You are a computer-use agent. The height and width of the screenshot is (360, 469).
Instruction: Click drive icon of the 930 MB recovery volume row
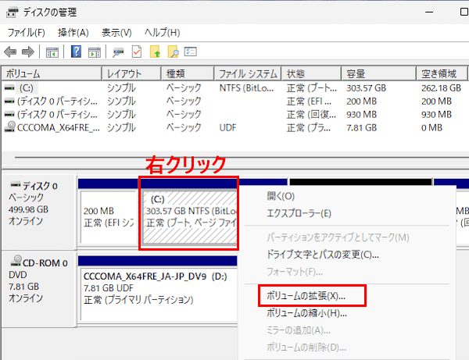pos(9,114)
